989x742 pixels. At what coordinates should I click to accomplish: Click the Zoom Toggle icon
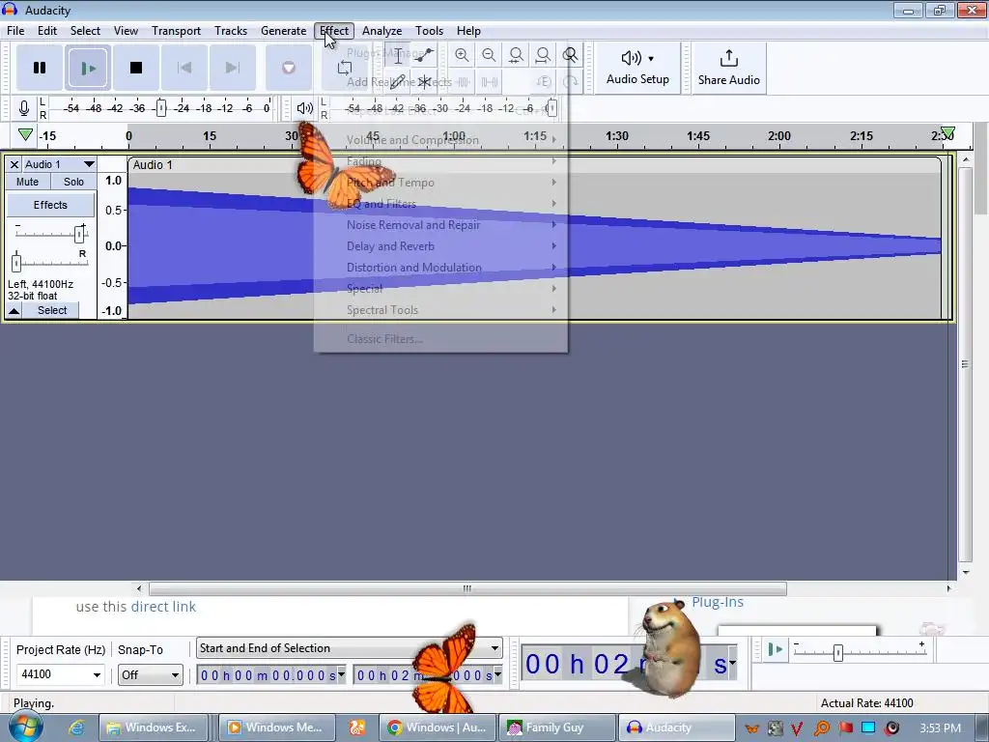pos(570,55)
